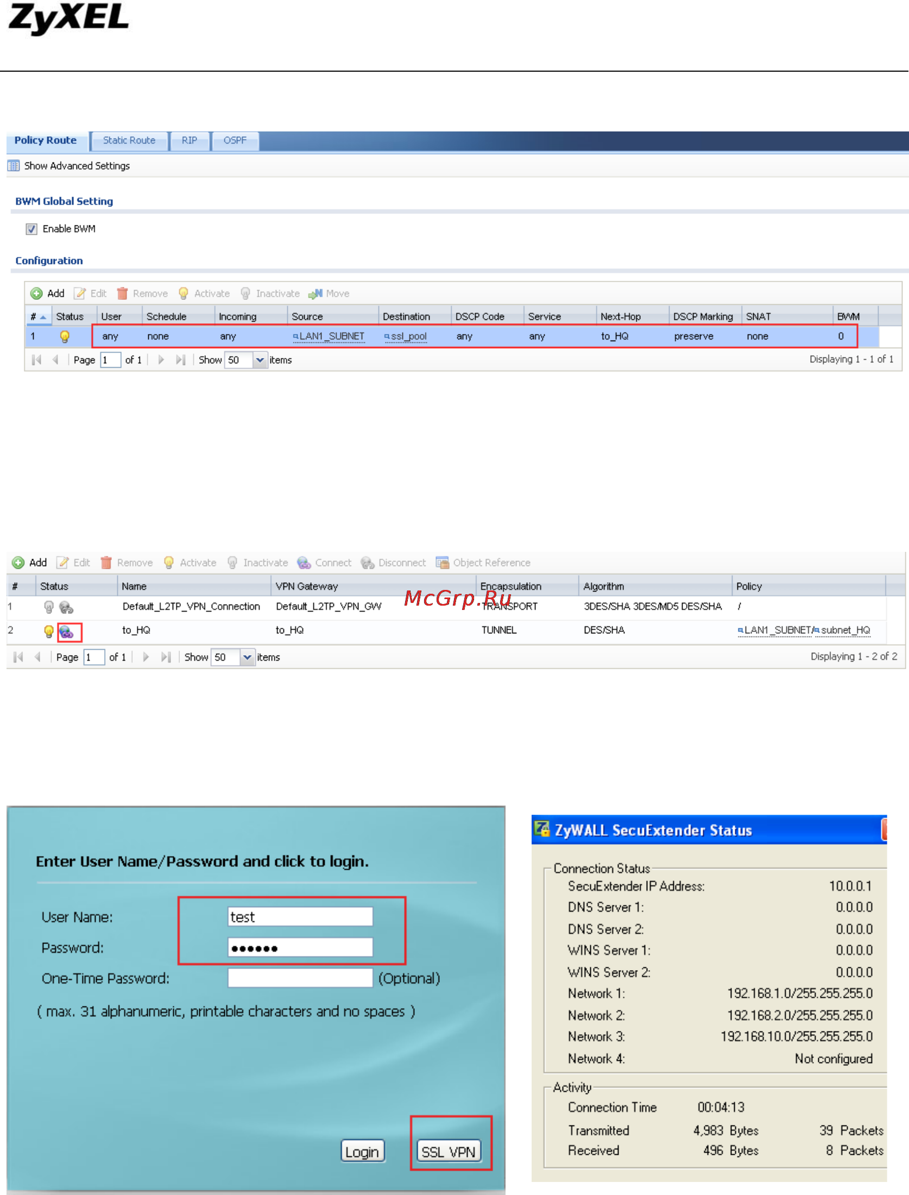Switch to the RIP tab

190,141
